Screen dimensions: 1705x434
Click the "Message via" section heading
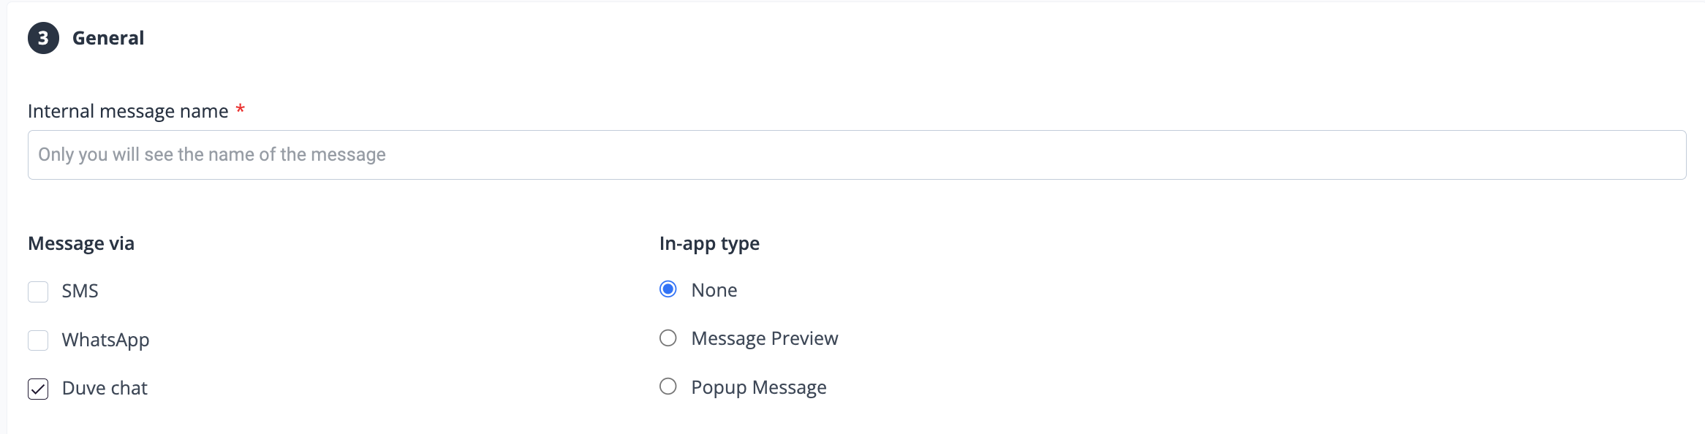[81, 243]
